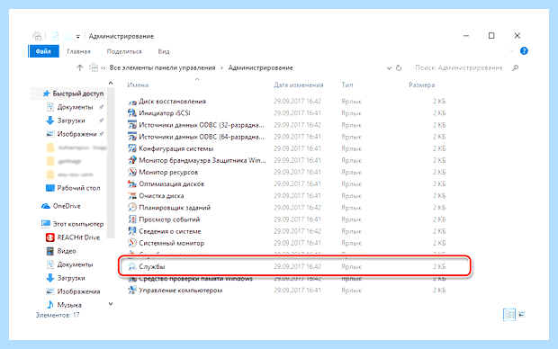The height and width of the screenshot is (349, 558).
Task: Select the Службы shortcut icon
Action: pyautogui.click(x=132, y=266)
